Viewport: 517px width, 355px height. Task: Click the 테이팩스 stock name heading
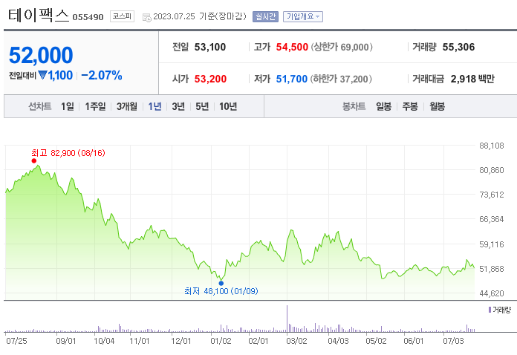pyautogui.click(x=39, y=16)
